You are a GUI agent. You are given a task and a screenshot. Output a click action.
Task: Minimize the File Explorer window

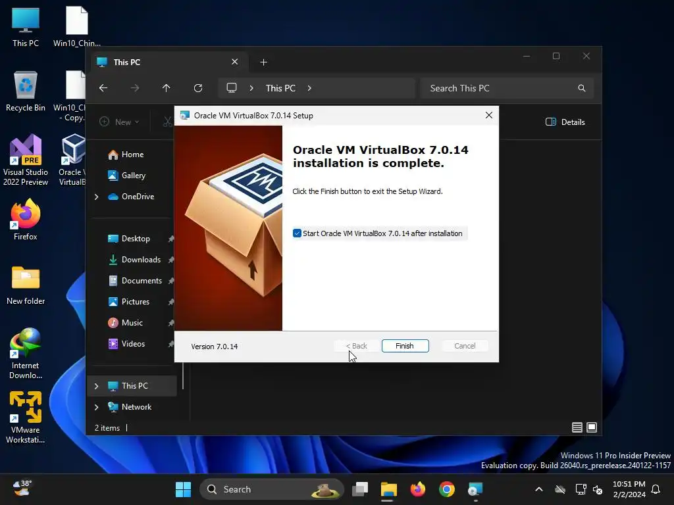[x=527, y=57]
